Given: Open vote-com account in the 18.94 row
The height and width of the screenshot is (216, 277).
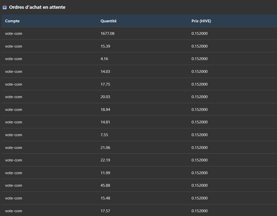Looking at the screenshot, I should (x=14, y=110).
